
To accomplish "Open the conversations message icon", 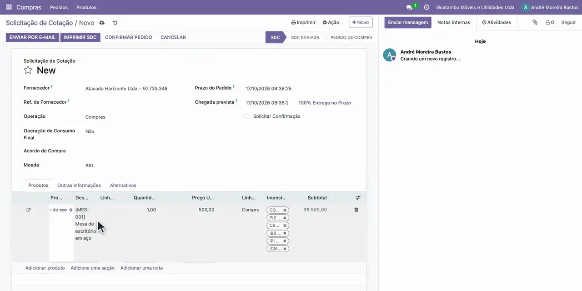I will point(409,7).
